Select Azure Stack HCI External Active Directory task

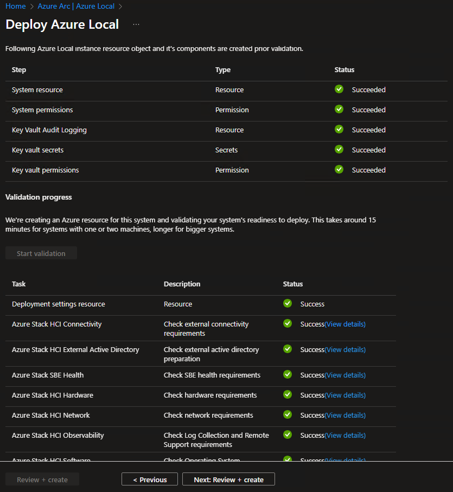201,354
